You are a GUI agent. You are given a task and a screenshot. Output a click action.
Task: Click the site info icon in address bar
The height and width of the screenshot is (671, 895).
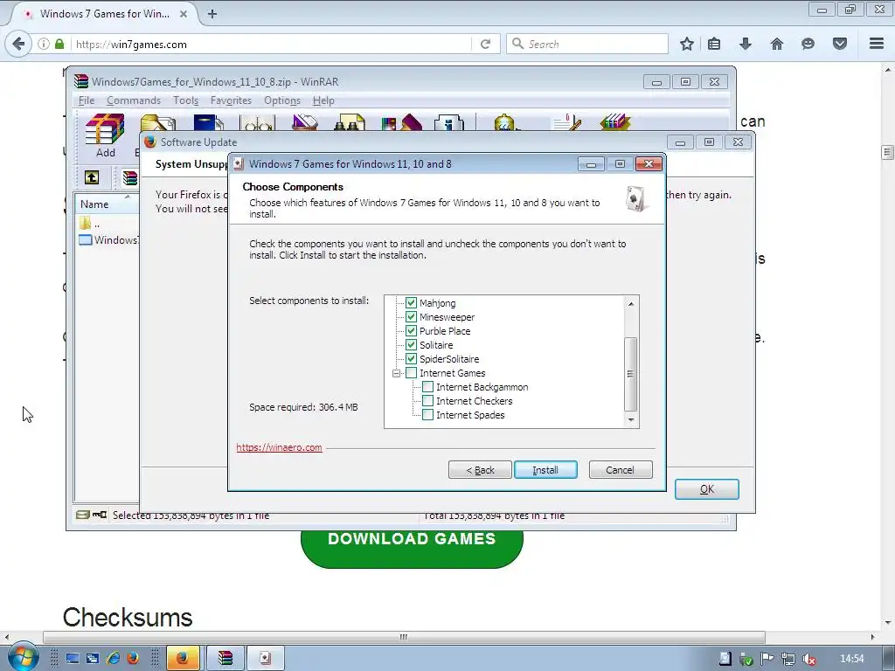point(43,44)
